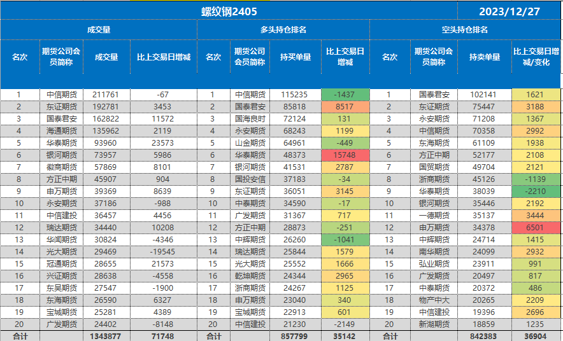Click the 国海良时 cell

250,119
